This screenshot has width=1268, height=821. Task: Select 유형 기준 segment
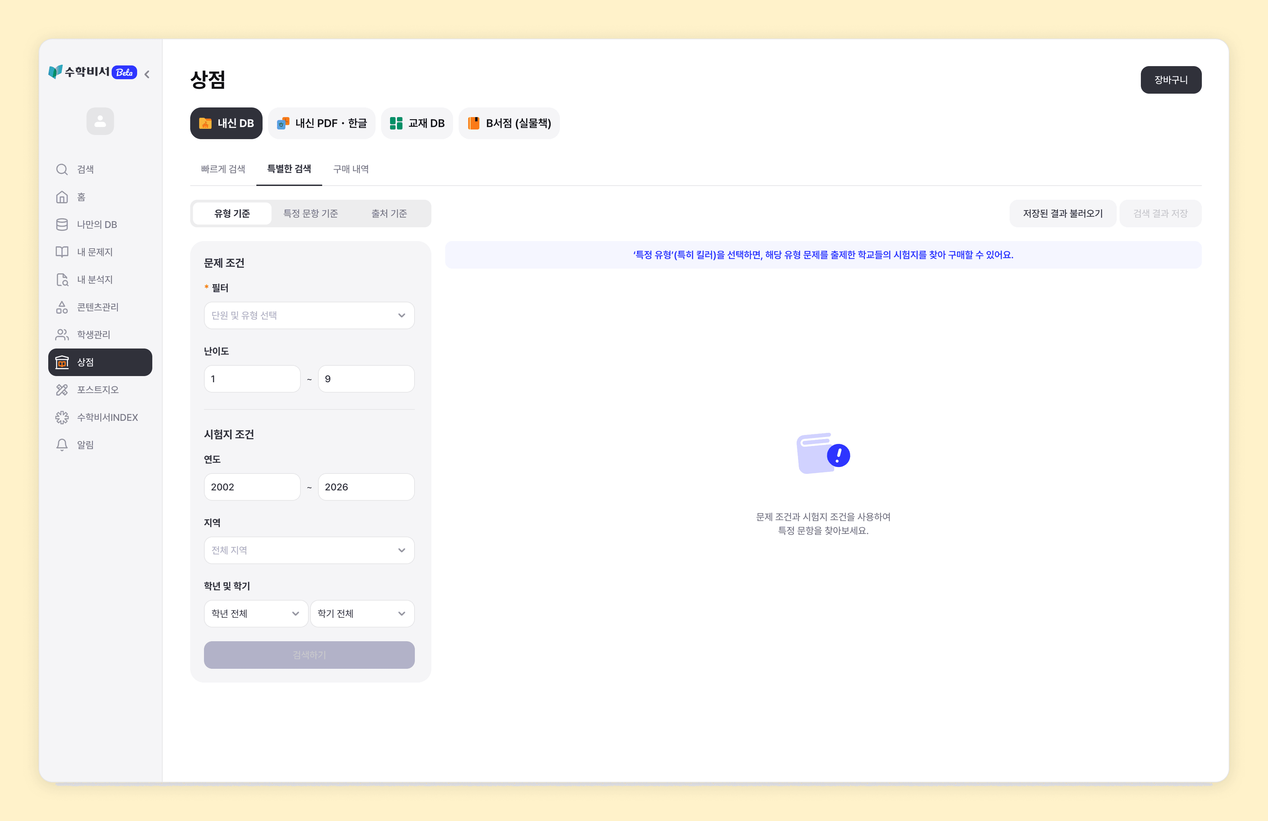pyautogui.click(x=232, y=214)
